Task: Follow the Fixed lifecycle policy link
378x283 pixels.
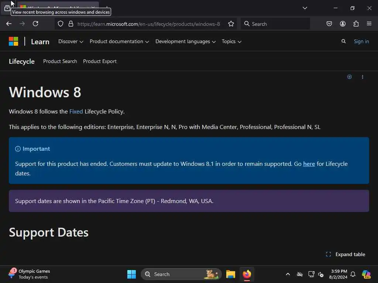Action: (76, 111)
